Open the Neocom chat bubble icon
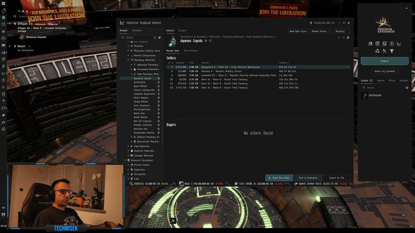 click(x=4, y=108)
